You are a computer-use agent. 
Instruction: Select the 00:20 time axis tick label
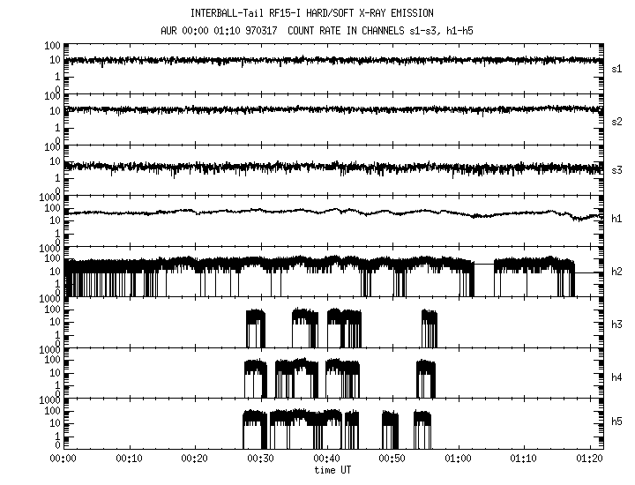pos(195,459)
